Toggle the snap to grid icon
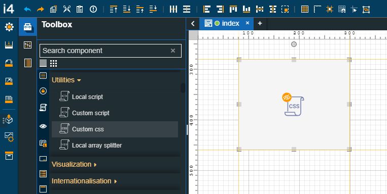 click(342, 9)
